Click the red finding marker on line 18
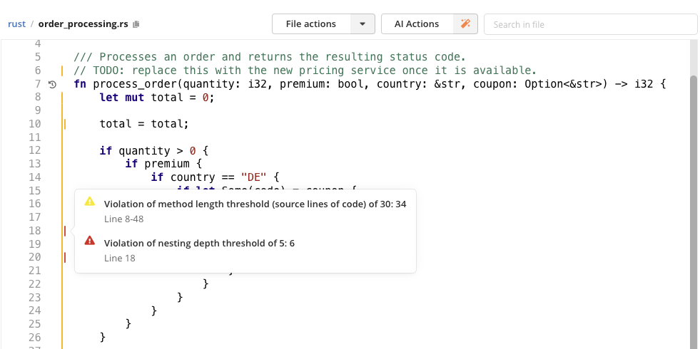 [x=65, y=231]
